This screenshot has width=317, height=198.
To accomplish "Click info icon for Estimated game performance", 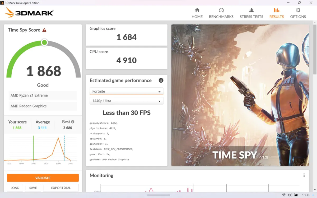I will (x=161, y=81).
